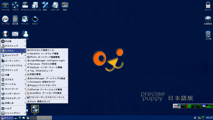The width and height of the screenshot is (213, 120).
Task: Click the green storage tray icon
Action: click(x=203, y=118)
